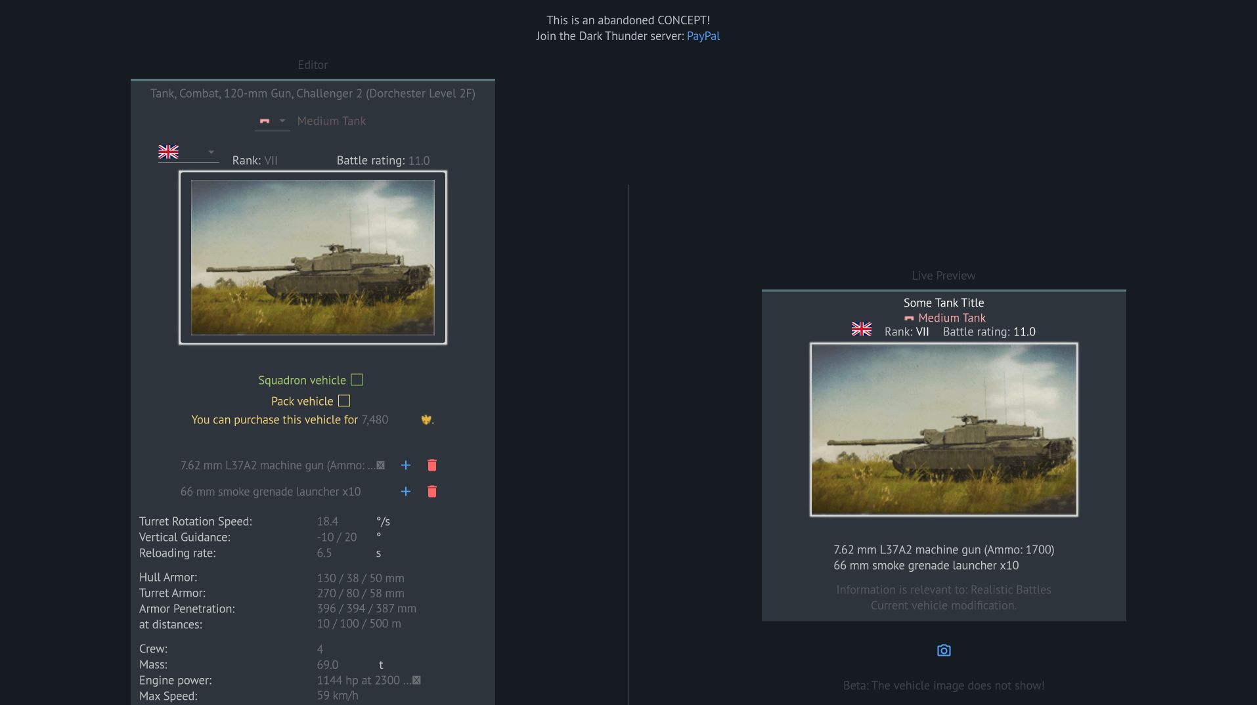This screenshot has width=1257, height=705.
Task: Click the Rank VII field in Editor
Action: tap(271, 161)
